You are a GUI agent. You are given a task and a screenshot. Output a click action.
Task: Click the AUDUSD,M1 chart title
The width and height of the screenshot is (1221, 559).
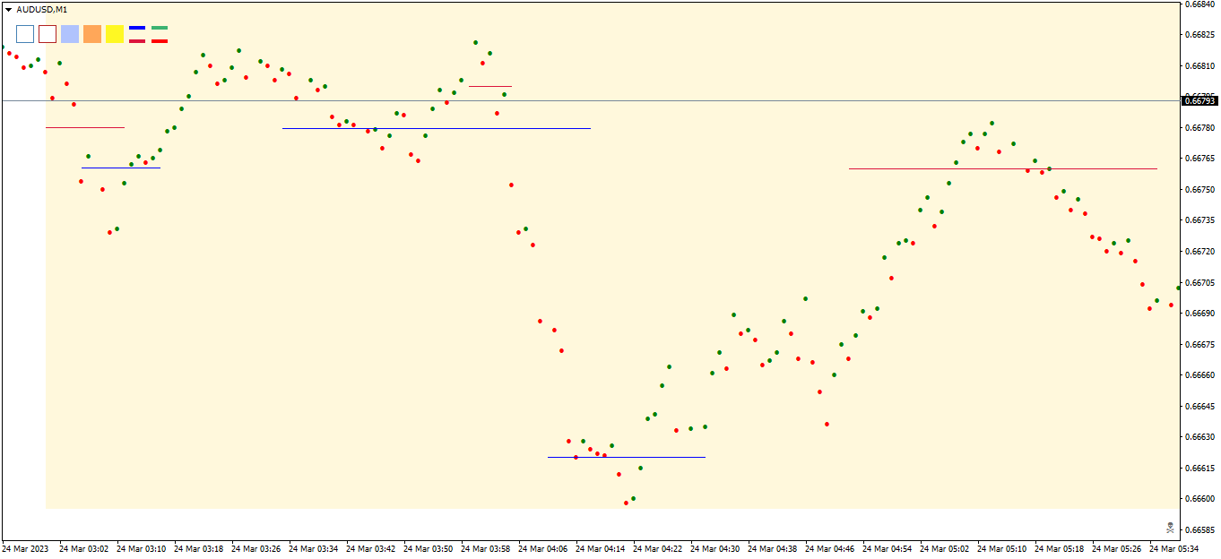(41, 9)
